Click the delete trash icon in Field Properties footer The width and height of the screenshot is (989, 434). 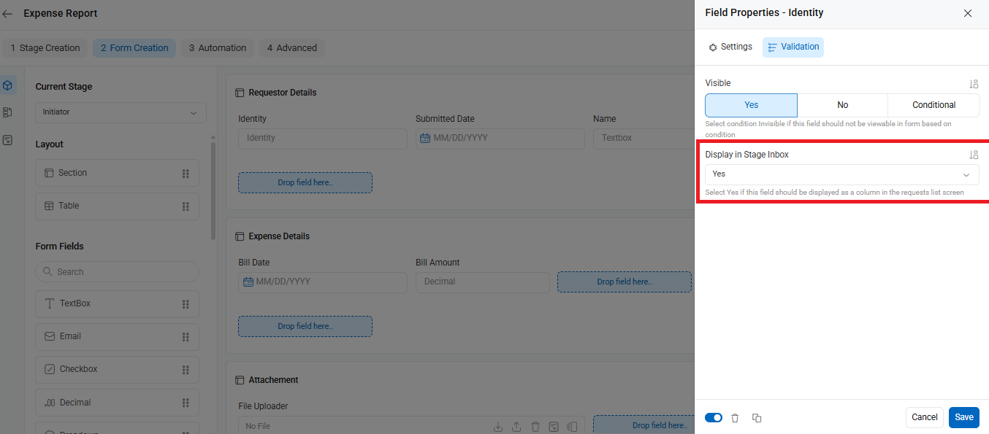736,418
